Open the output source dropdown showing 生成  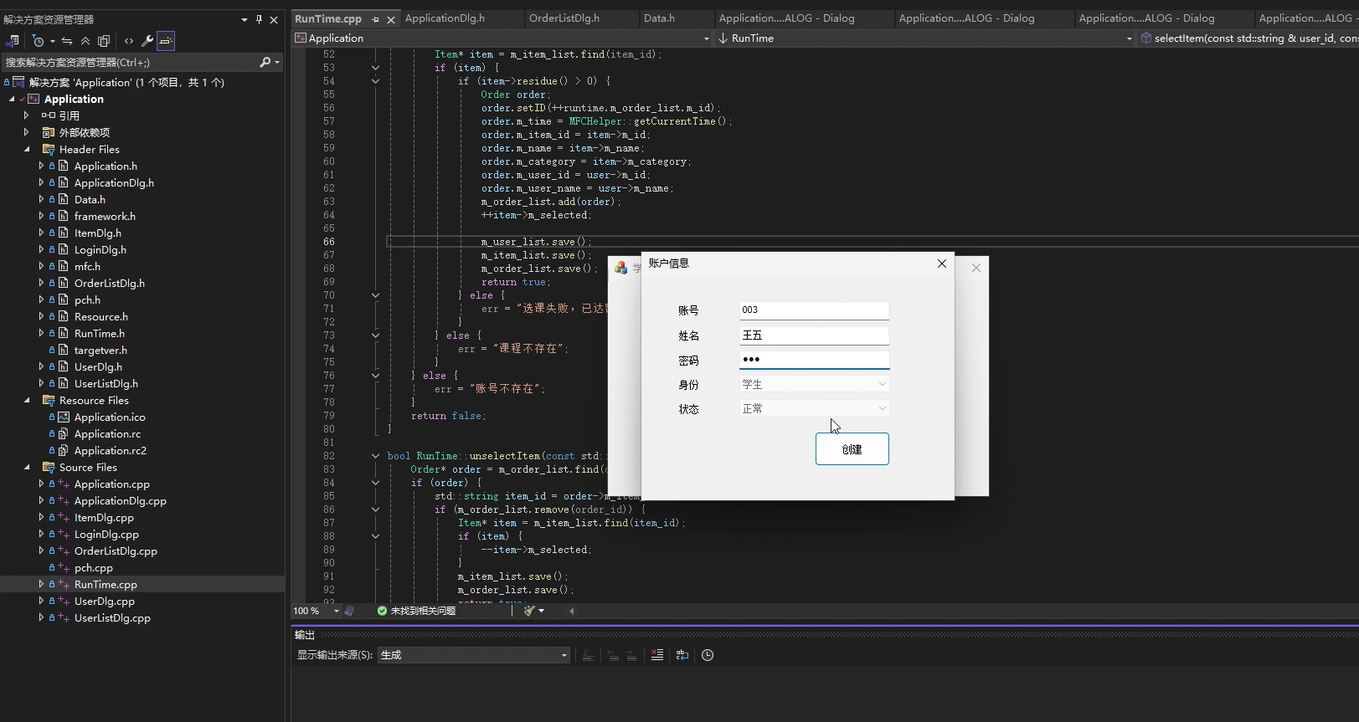click(474, 655)
